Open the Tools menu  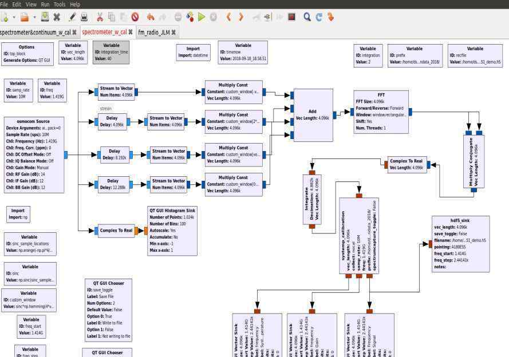[60, 4]
